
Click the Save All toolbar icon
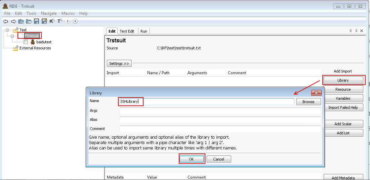tap(44, 21)
